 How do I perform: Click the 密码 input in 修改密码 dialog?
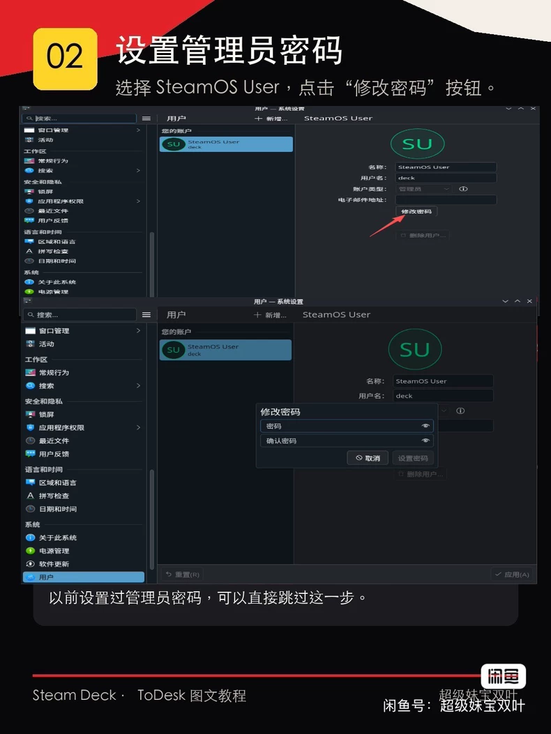click(x=347, y=426)
